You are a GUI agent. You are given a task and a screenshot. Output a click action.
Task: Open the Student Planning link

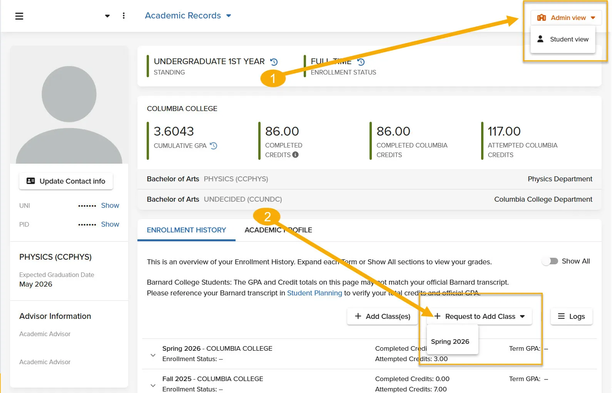[x=314, y=293]
